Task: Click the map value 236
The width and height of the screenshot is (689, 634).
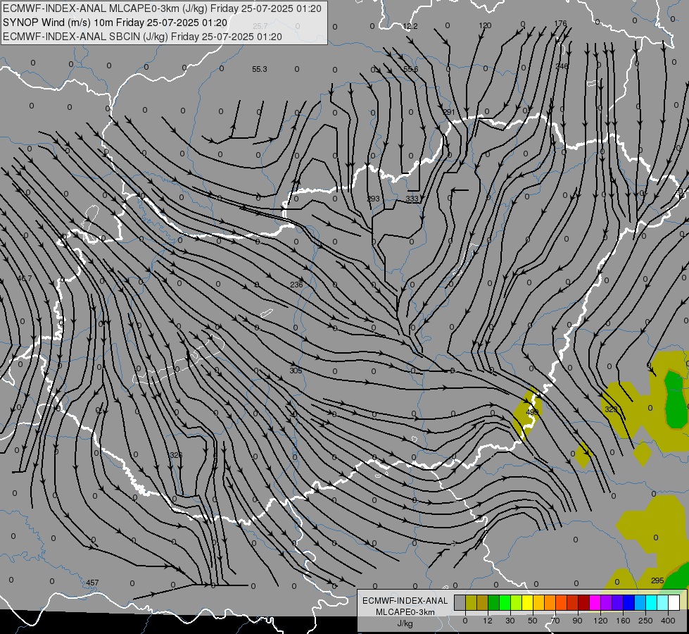Action: point(296,285)
